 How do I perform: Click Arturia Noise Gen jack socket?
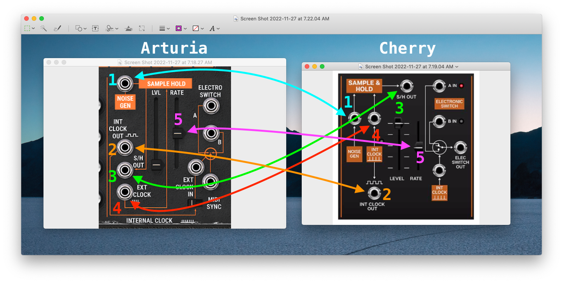pos(125,83)
